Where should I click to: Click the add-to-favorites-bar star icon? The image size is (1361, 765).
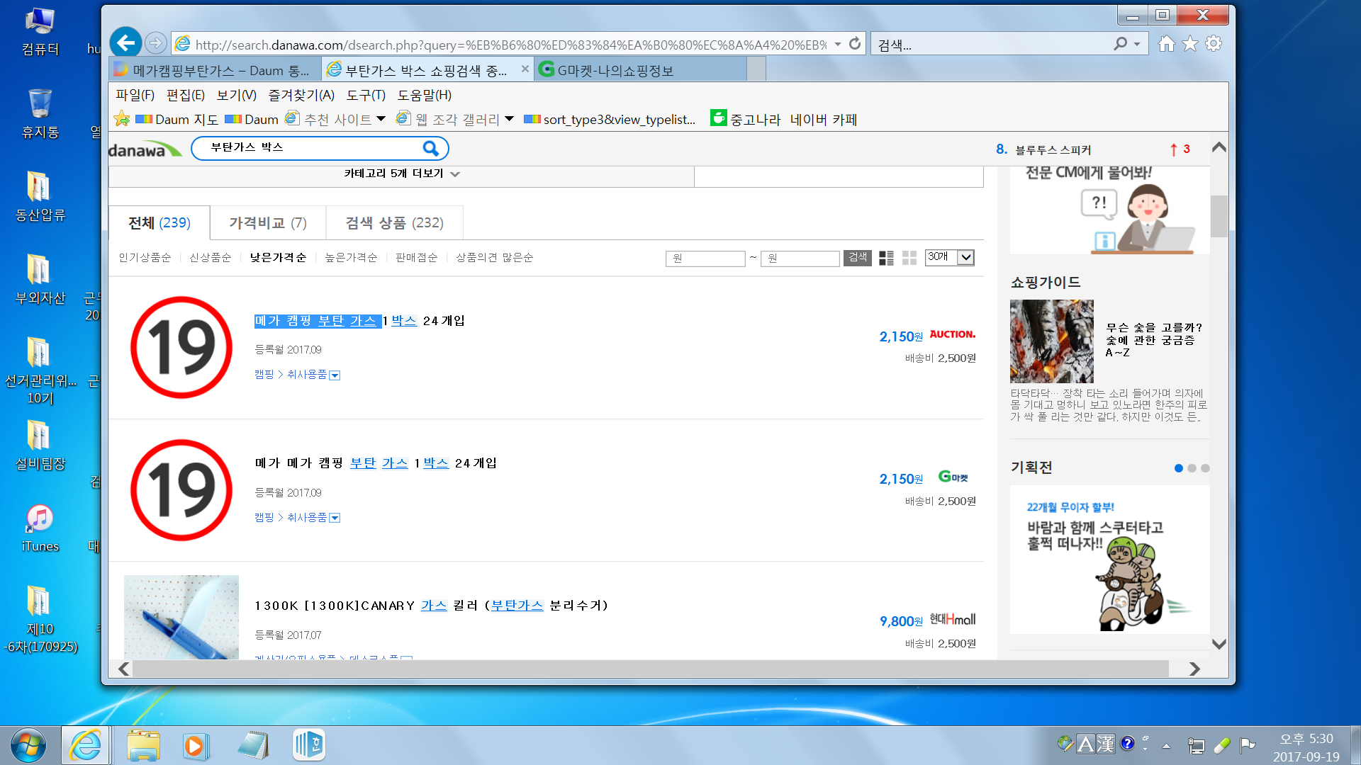pos(121,119)
